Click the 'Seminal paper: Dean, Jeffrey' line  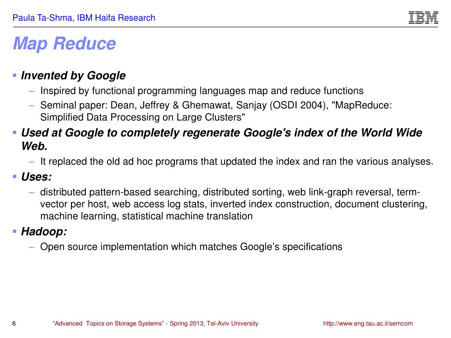click(x=216, y=105)
